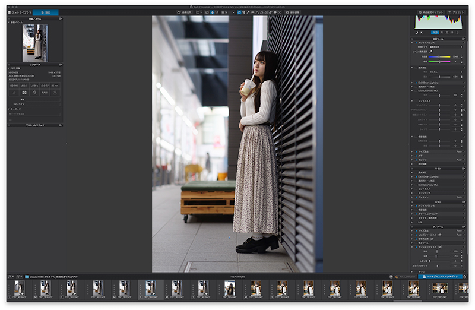Select the horizon leveling tool icon

(253, 12)
